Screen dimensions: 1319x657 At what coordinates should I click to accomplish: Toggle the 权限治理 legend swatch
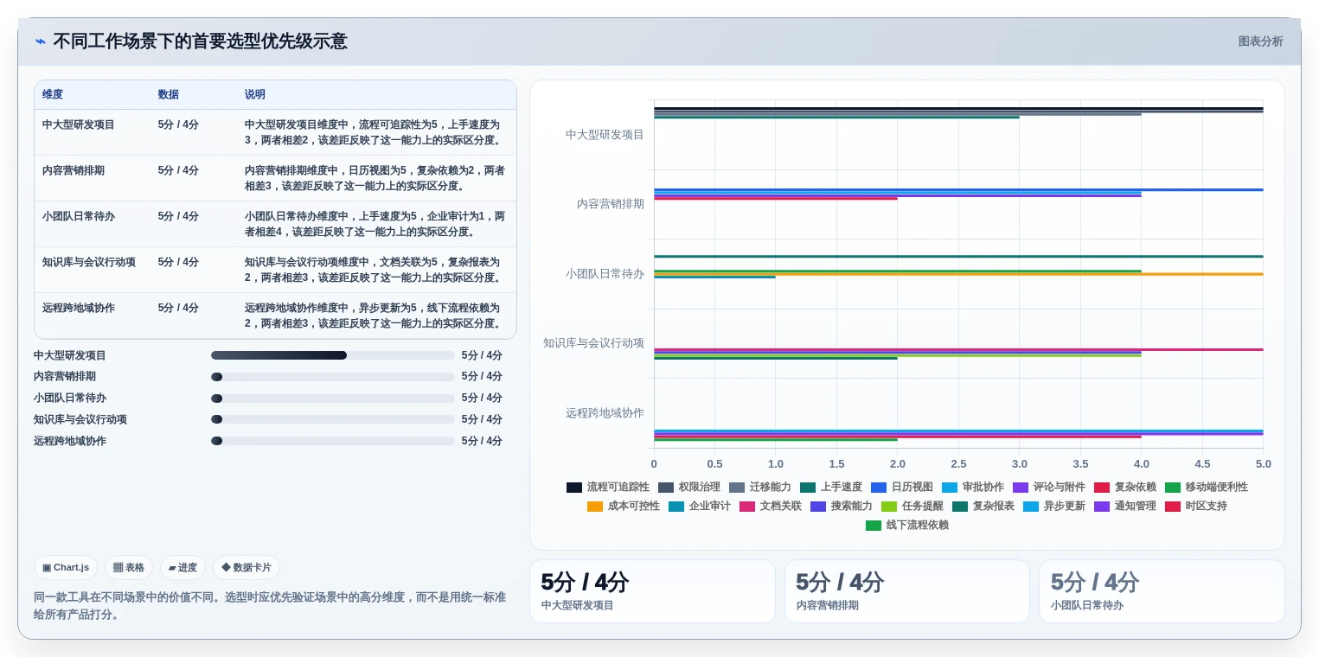click(666, 488)
